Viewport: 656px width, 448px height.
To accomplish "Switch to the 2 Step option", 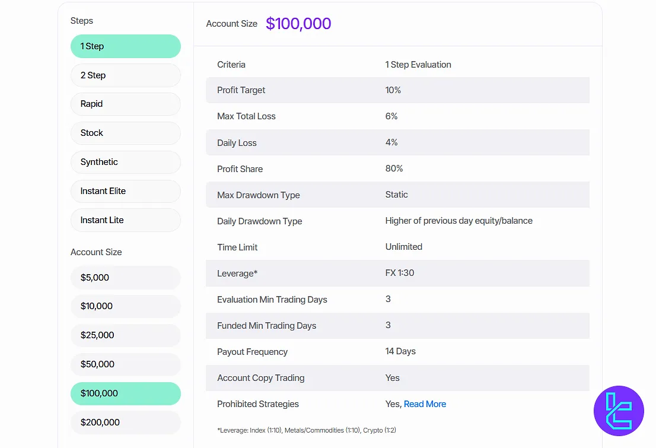I will tap(125, 75).
